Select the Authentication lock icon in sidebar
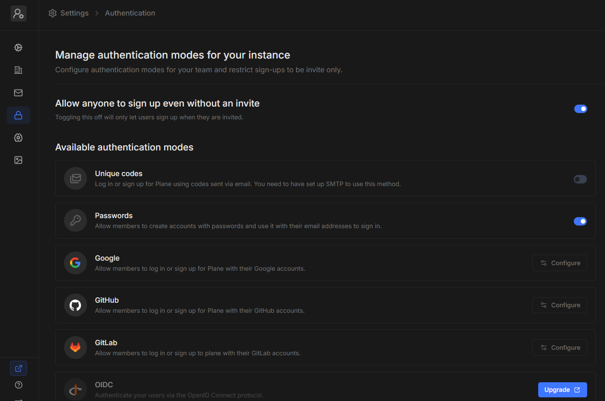Image resolution: width=605 pixels, height=401 pixels. [x=18, y=115]
